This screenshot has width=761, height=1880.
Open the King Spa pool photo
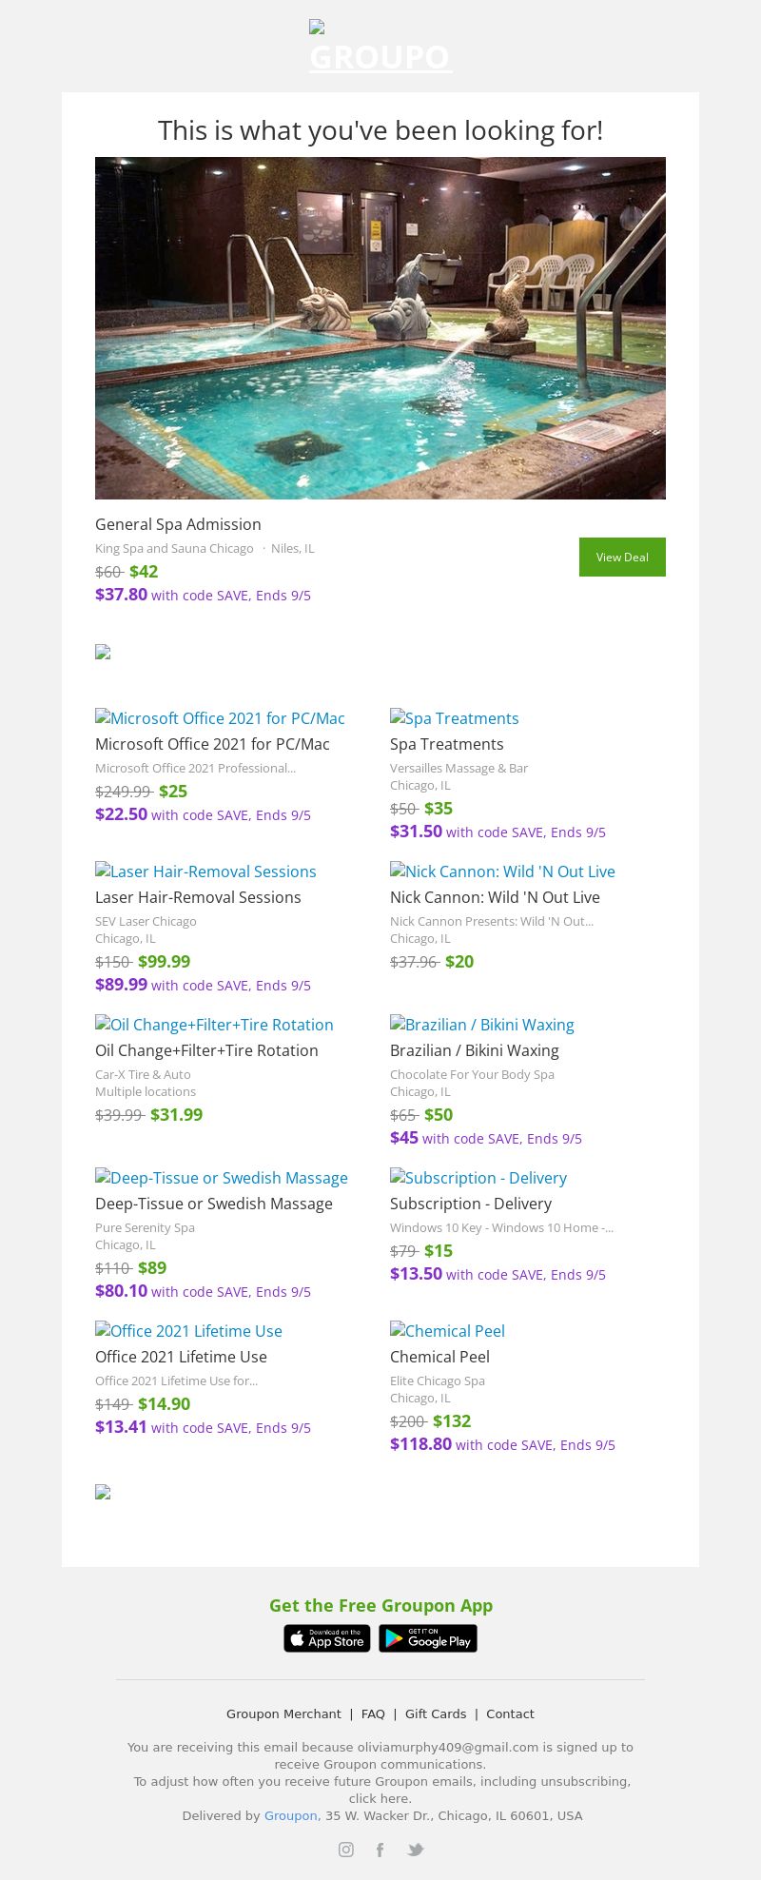point(380,328)
